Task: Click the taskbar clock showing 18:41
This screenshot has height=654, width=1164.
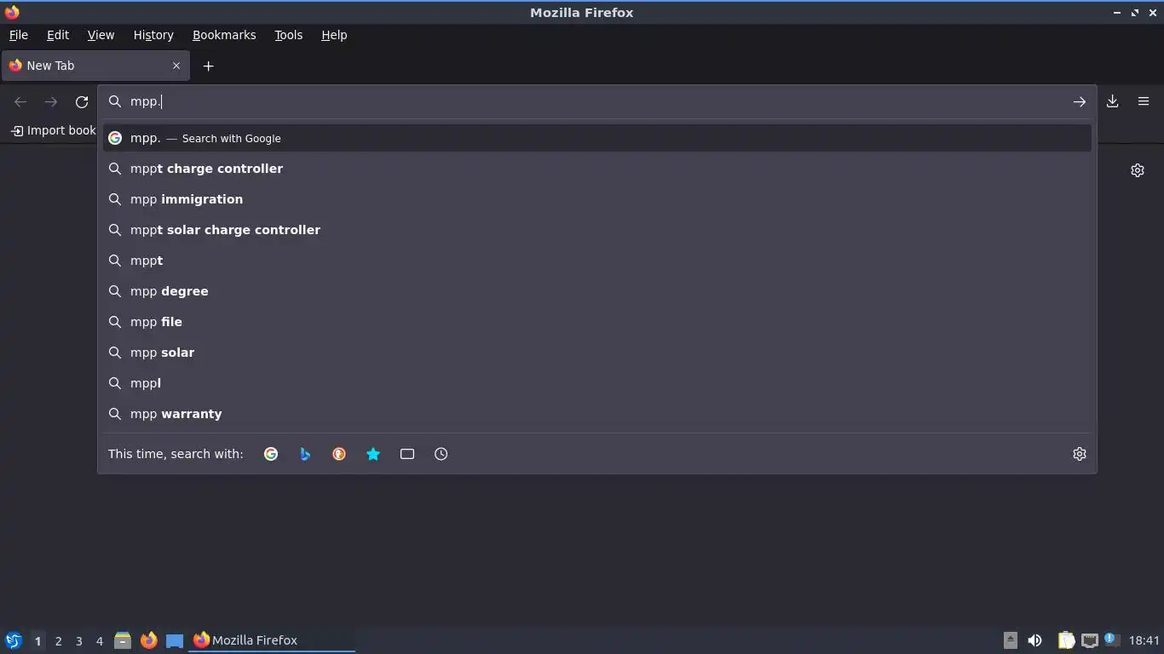Action: (1144, 640)
